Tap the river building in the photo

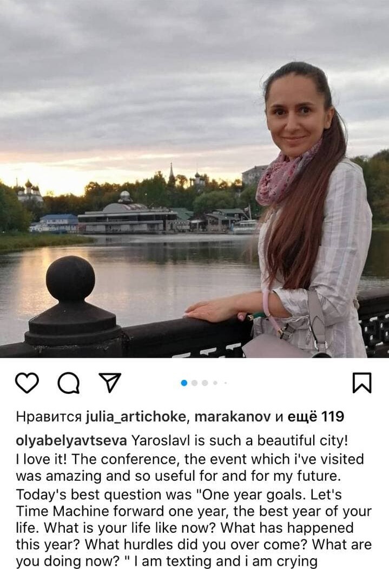(128, 216)
